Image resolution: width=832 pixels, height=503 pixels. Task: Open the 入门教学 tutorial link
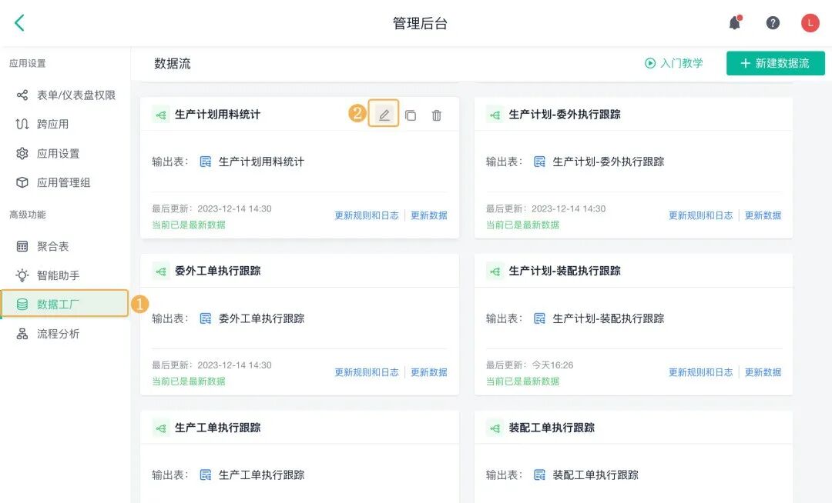pyautogui.click(x=674, y=63)
